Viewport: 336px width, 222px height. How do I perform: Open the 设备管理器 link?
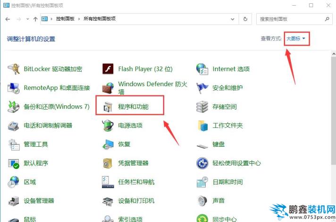coord(39,201)
